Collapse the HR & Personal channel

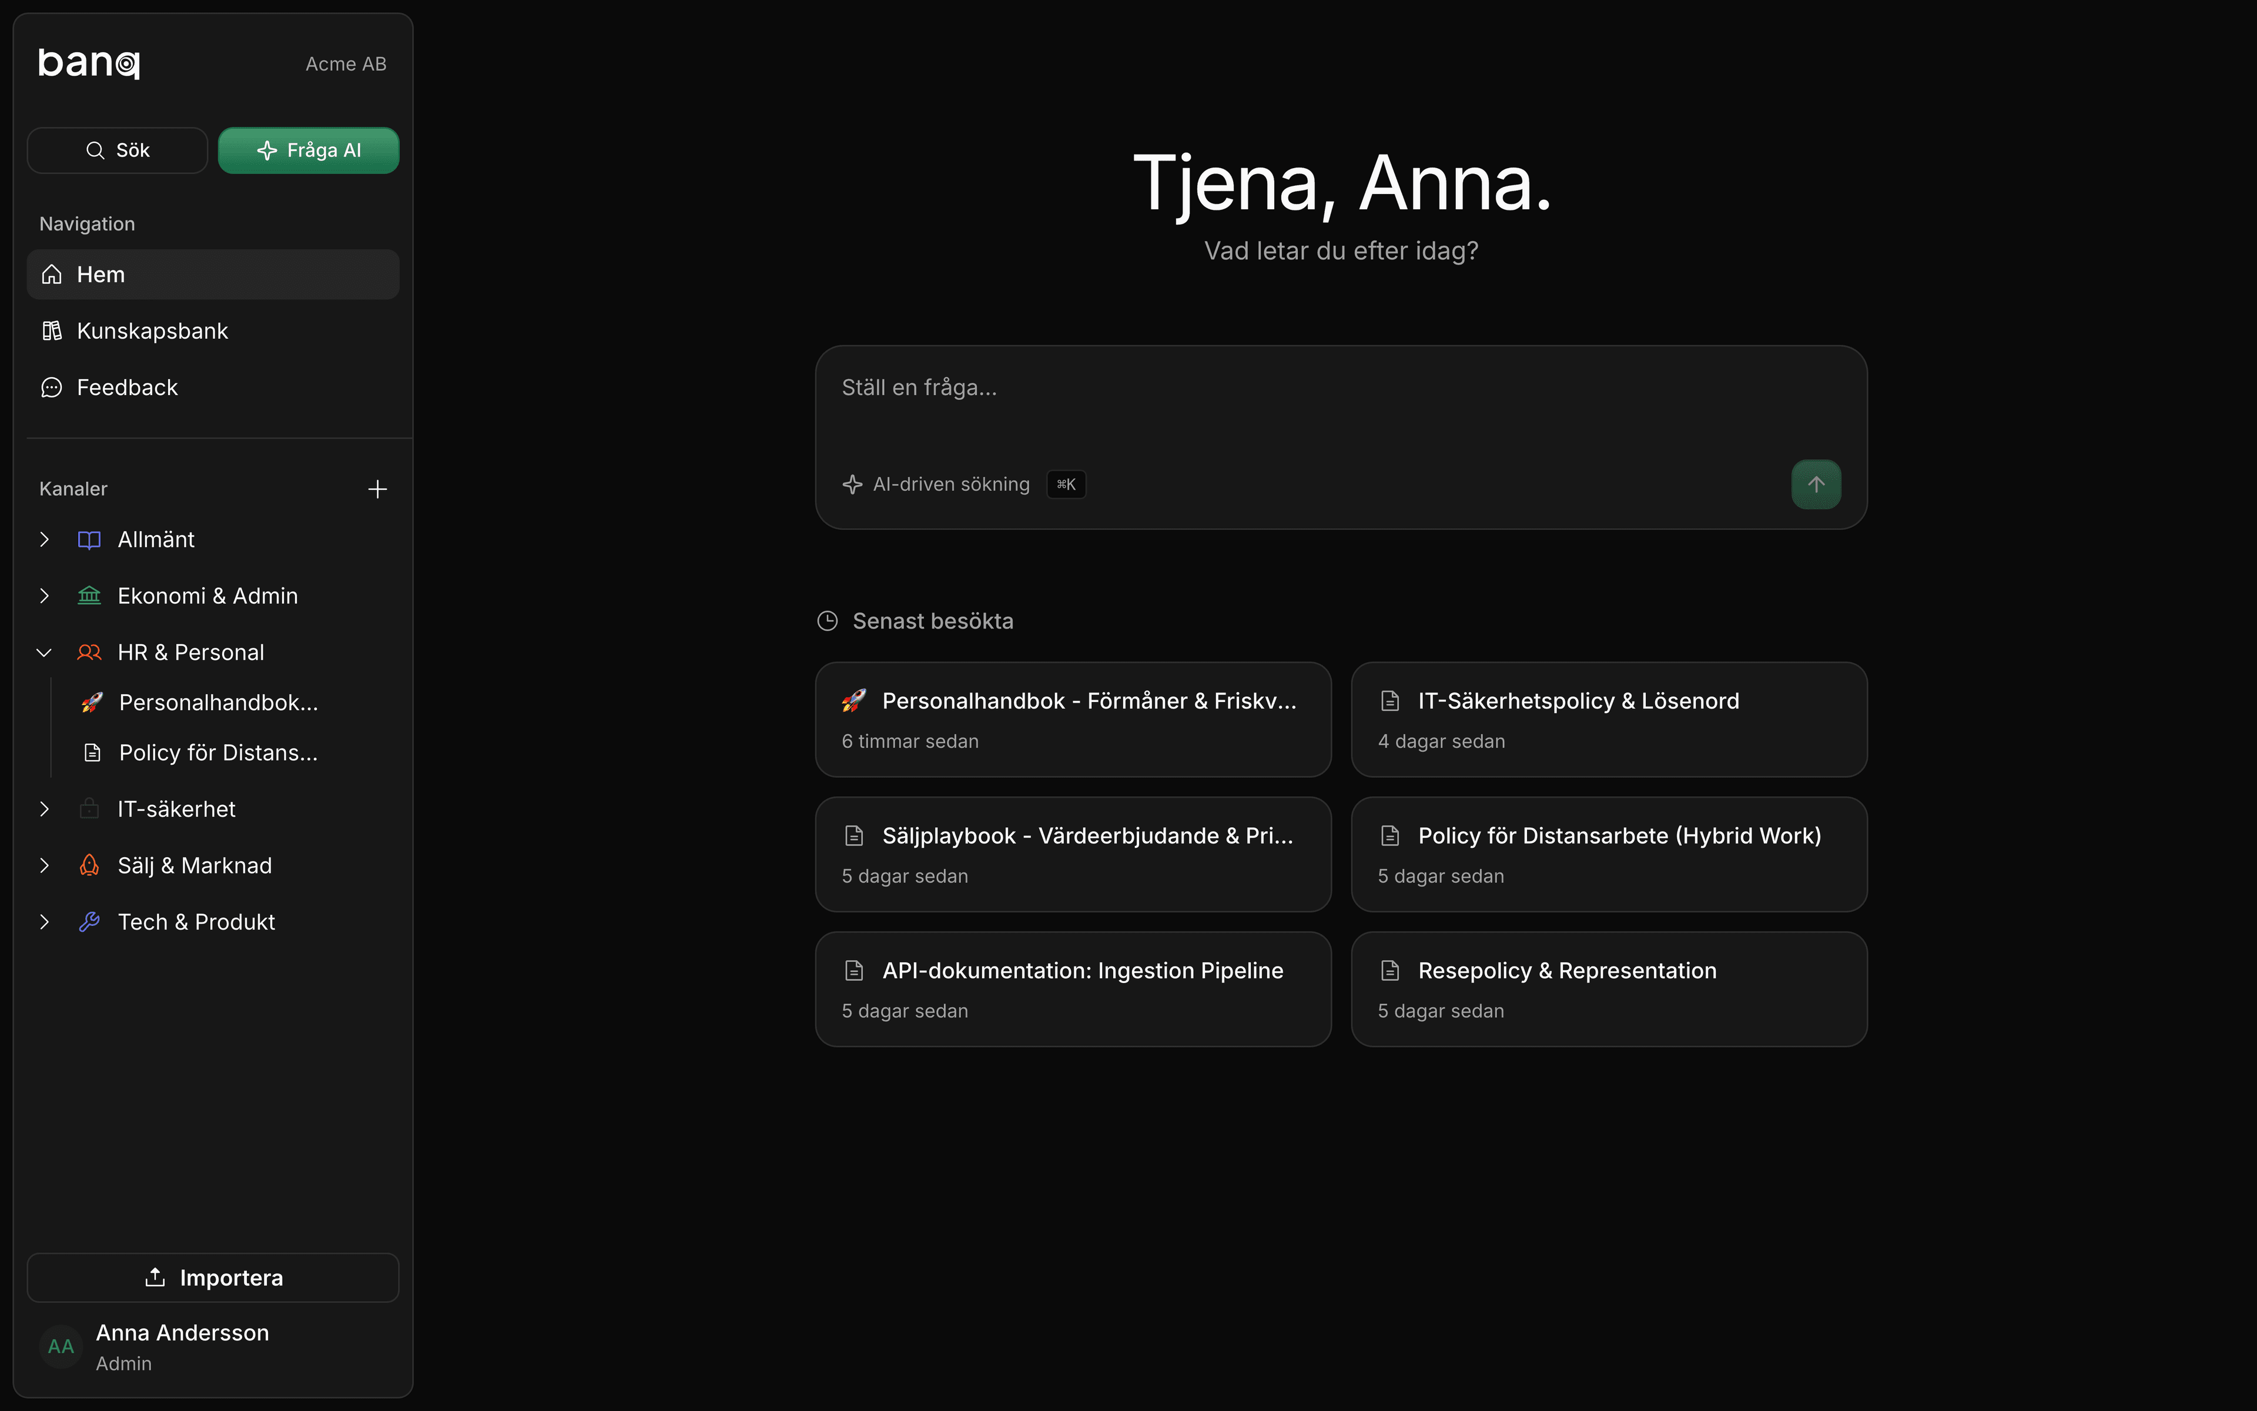(x=43, y=651)
